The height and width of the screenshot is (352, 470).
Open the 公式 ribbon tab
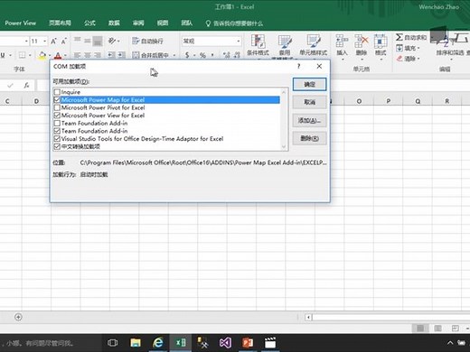pyautogui.click(x=89, y=23)
